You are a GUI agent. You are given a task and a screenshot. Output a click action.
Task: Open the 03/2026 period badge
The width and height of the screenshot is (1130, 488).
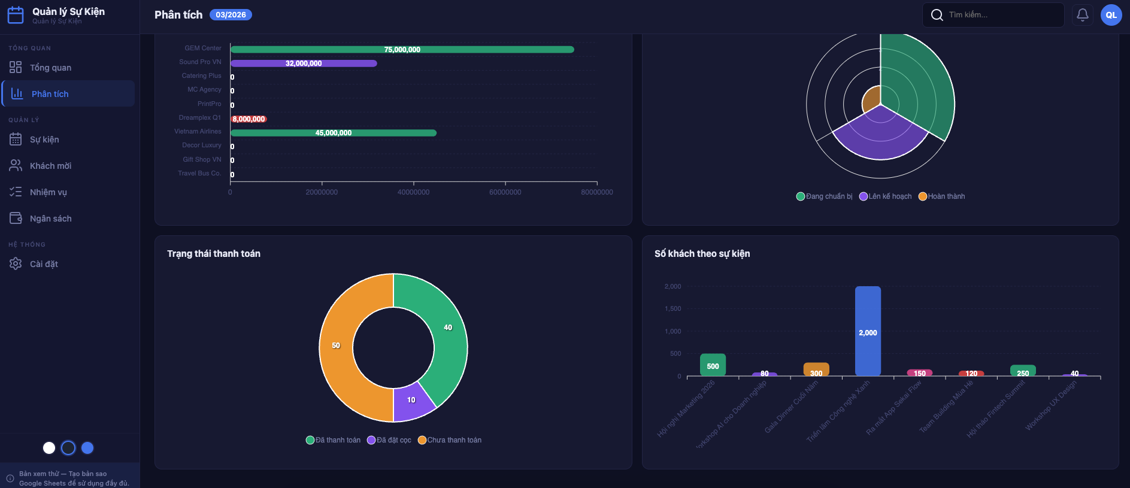[x=231, y=15]
